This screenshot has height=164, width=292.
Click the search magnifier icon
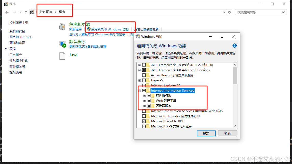283,12
